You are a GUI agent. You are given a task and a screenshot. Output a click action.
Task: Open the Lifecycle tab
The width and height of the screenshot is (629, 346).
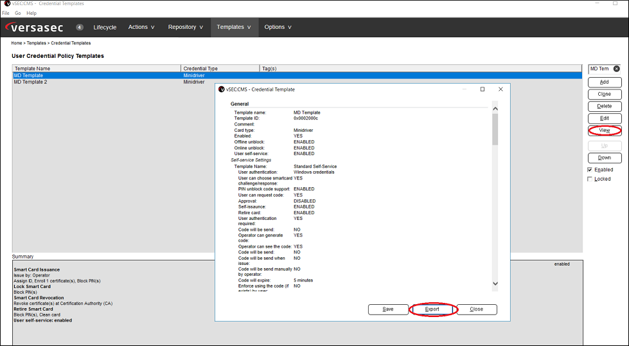click(105, 27)
